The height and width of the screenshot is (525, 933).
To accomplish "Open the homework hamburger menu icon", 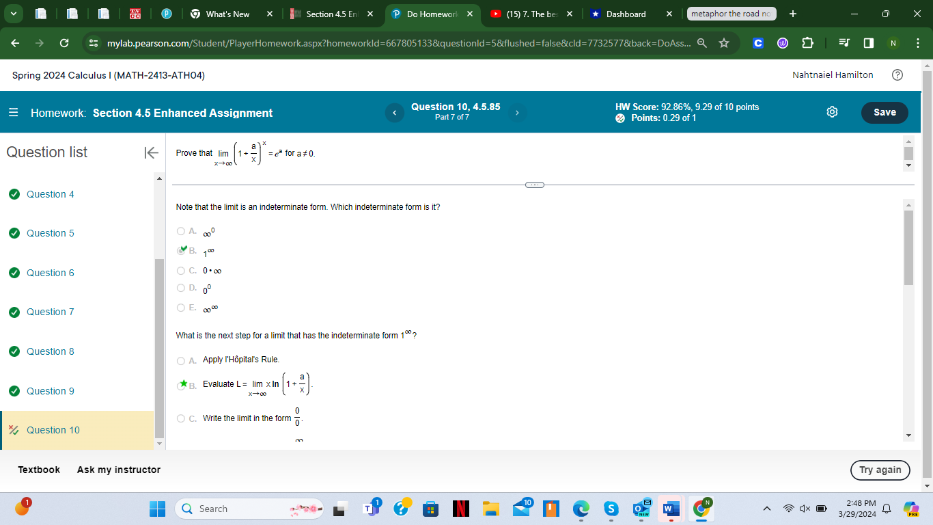I will [12, 113].
